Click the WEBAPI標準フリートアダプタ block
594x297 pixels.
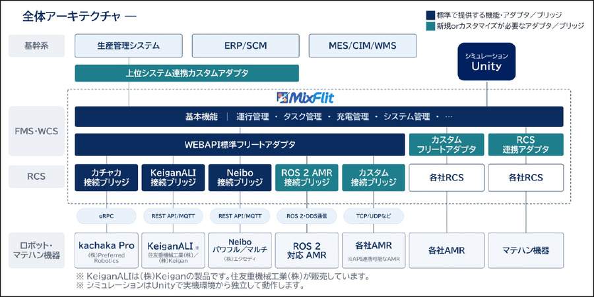coord(240,144)
